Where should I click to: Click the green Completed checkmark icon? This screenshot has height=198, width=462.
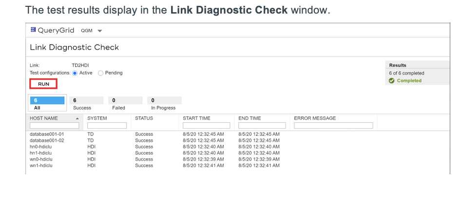(392, 81)
